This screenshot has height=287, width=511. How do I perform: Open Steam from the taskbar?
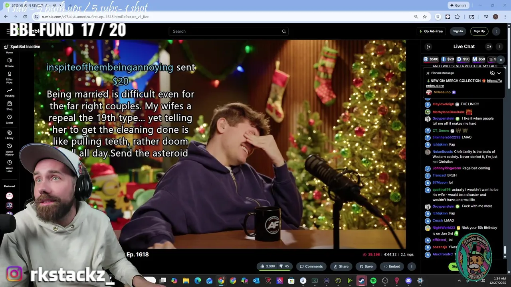pyautogui.click(x=361, y=281)
